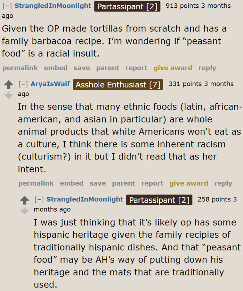Click the Asshole Enthusiast [7] flair badge
This screenshot has height=291, width=243.
click(118, 84)
